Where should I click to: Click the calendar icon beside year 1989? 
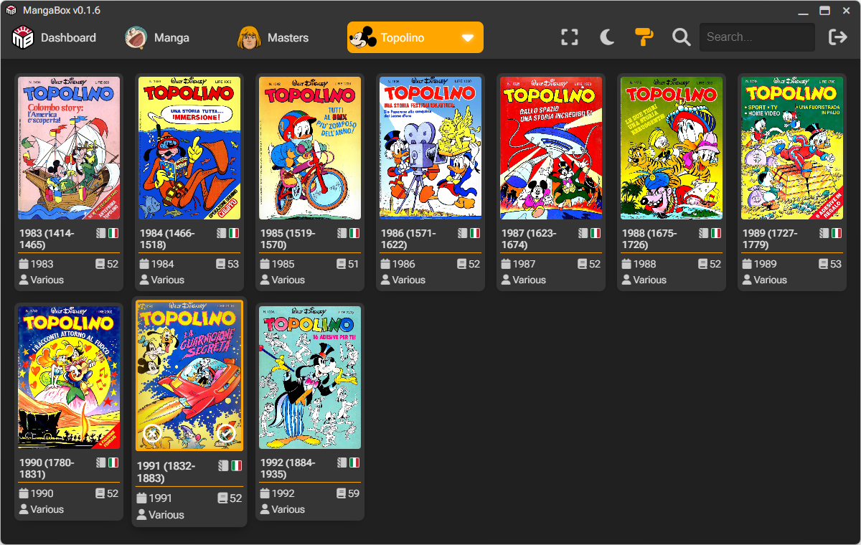click(747, 264)
